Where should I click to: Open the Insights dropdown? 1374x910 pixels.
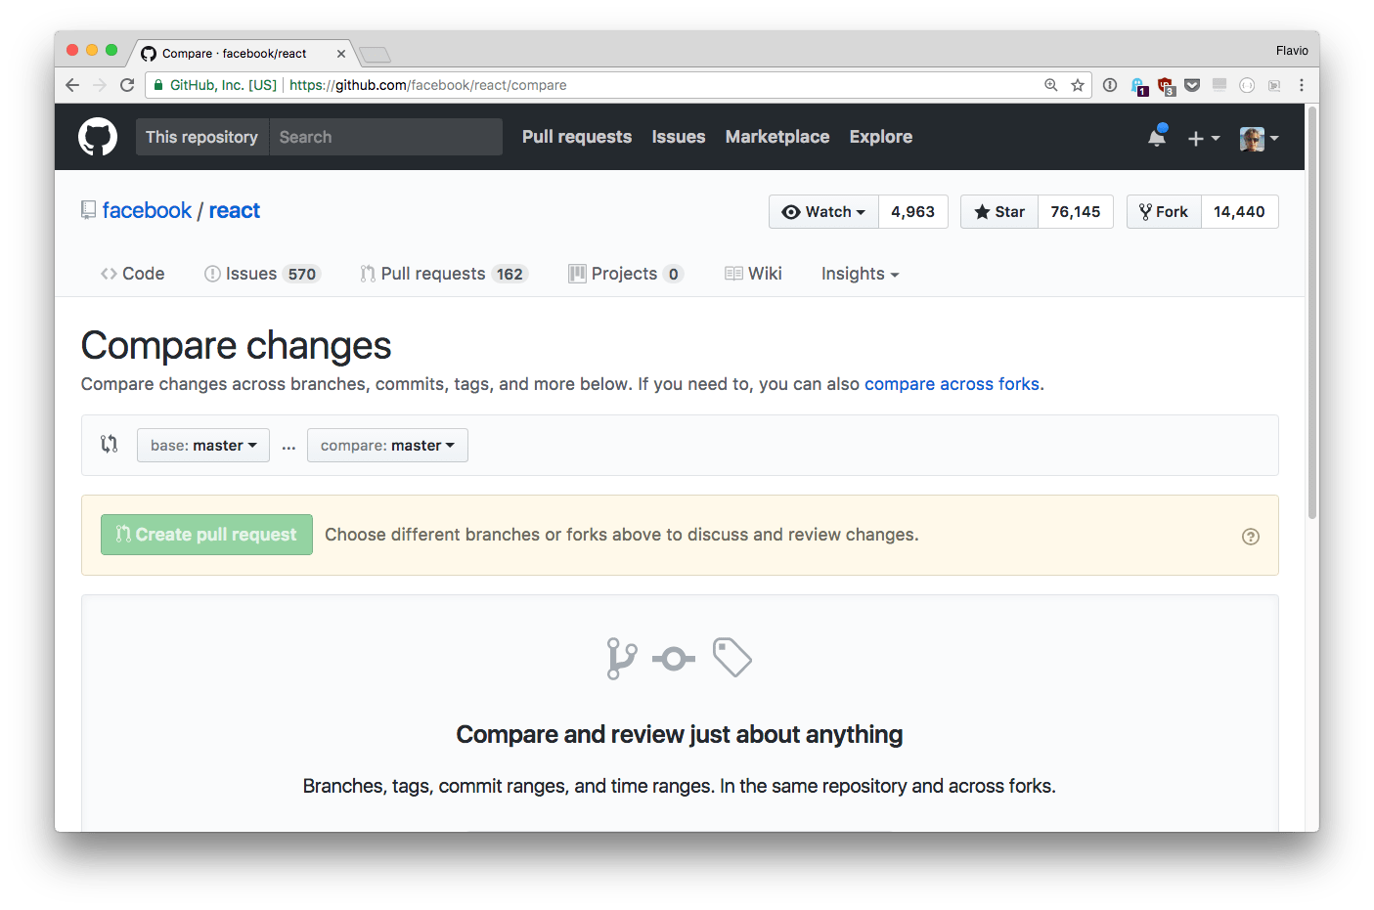[x=860, y=275]
